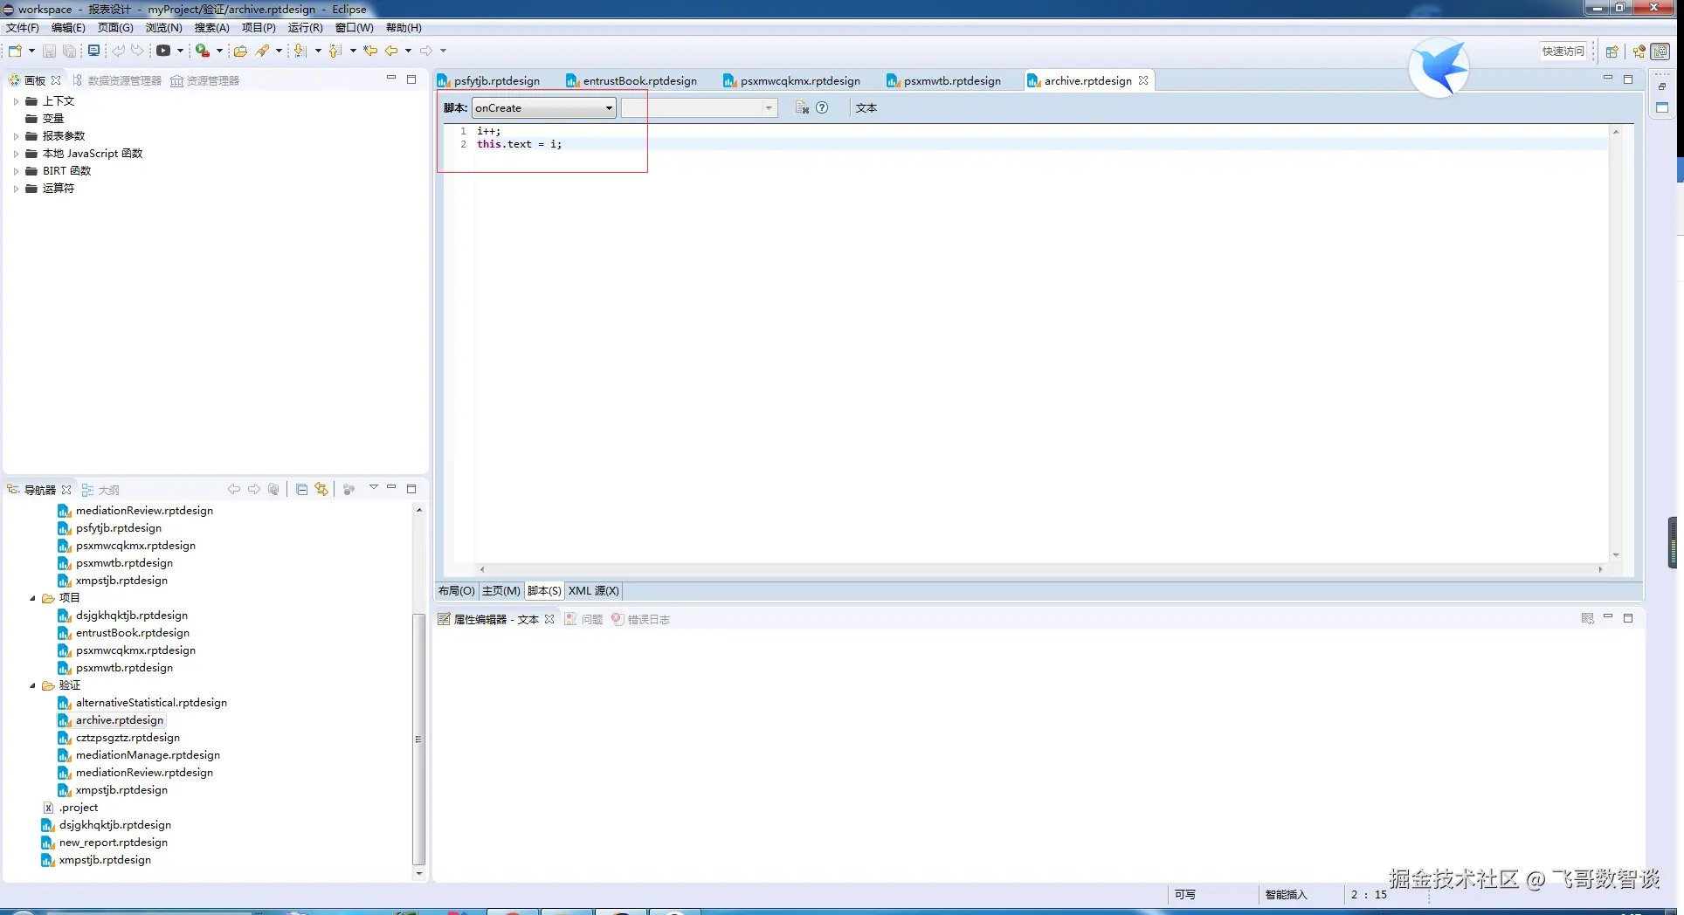Click the Reset script icon beside help
Viewport: 1684px width, 915px height.
click(802, 107)
